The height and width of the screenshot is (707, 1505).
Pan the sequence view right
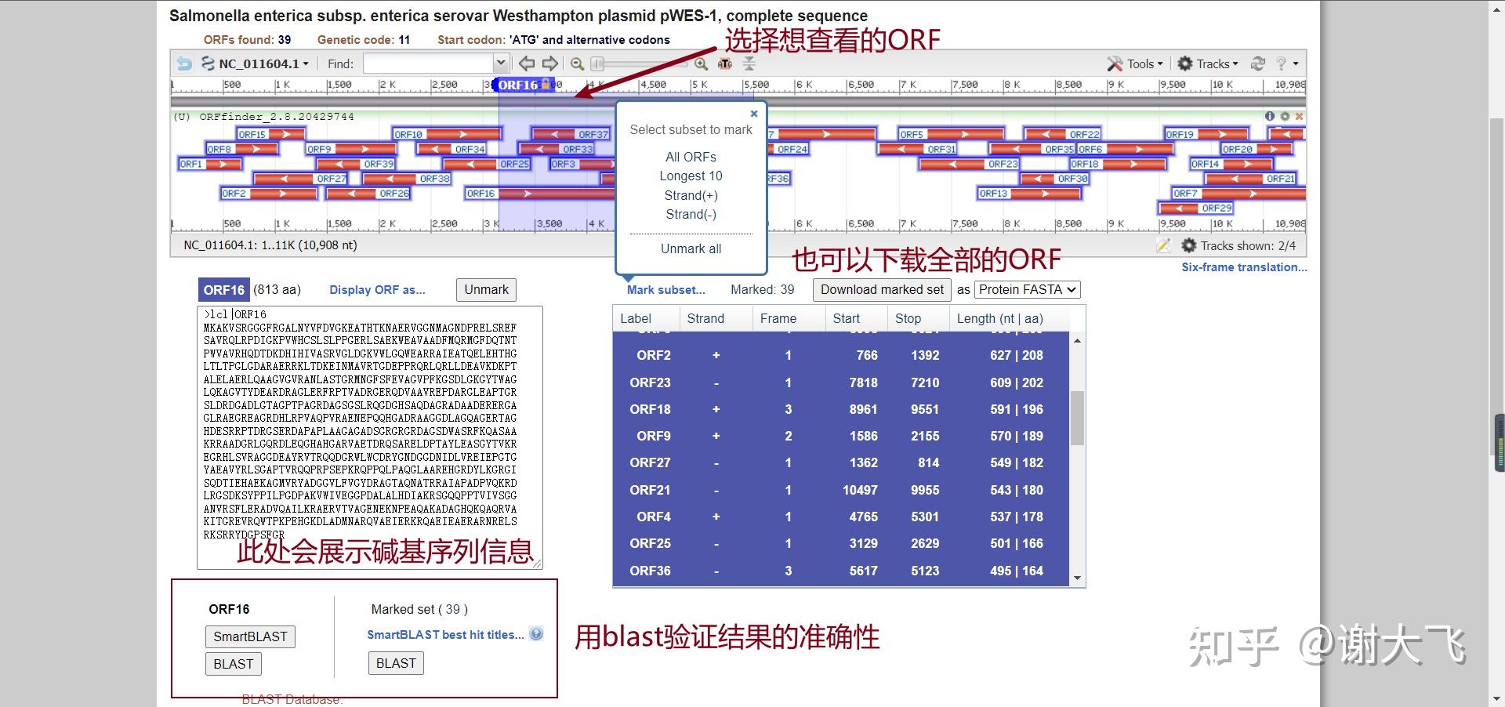[x=550, y=63]
